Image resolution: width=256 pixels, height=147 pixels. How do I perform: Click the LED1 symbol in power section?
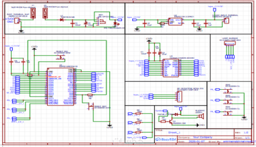click(116, 24)
